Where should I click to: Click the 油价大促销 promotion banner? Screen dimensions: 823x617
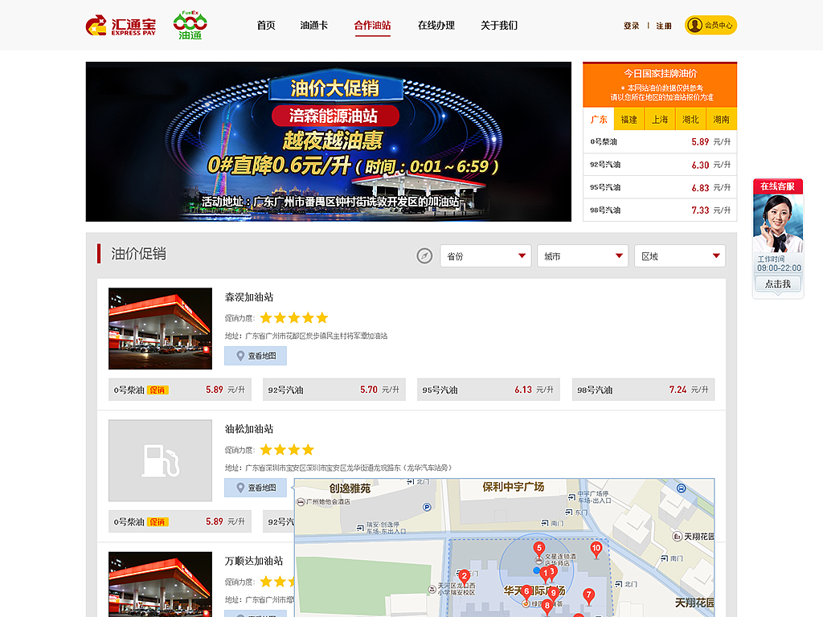(329, 141)
